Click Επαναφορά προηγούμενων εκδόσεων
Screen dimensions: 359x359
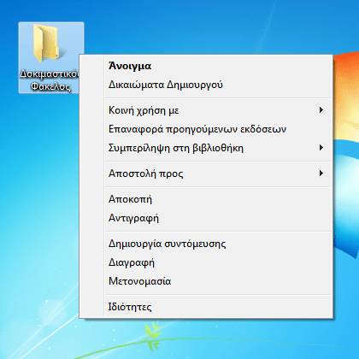click(x=197, y=129)
